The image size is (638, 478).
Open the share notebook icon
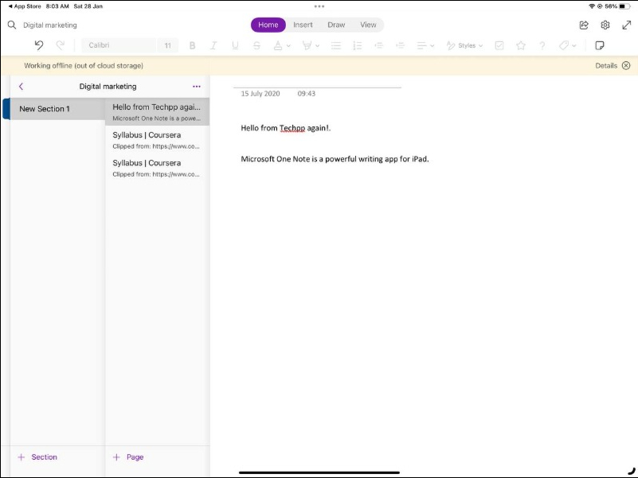click(584, 25)
